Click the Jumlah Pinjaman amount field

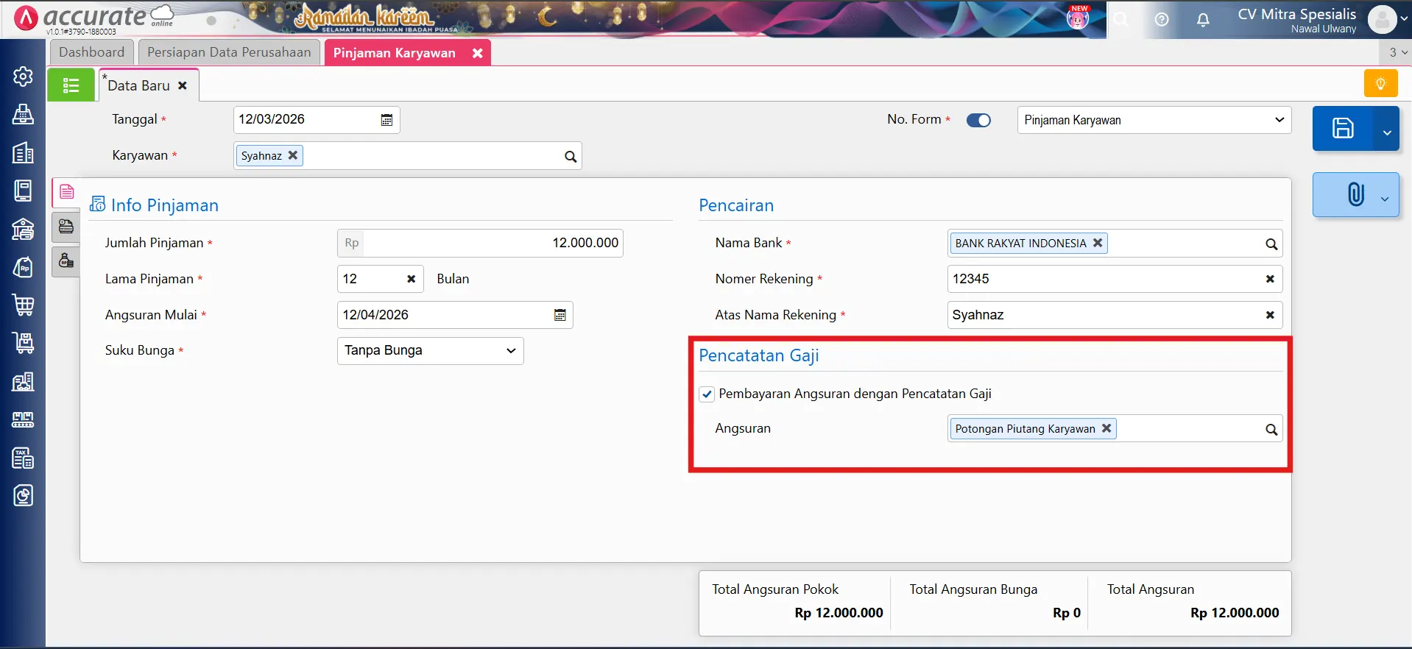pyautogui.click(x=492, y=243)
